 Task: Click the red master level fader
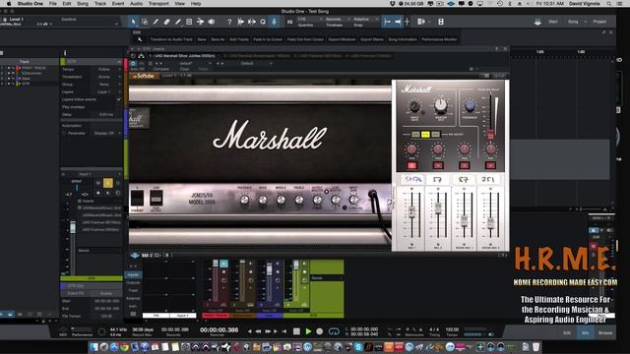click(x=490, y=135)
